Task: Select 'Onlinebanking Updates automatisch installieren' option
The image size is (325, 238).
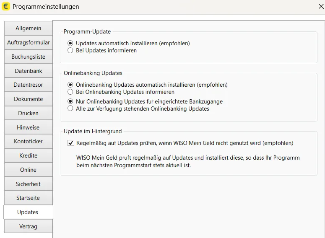Action: click(x=70, y=85)
